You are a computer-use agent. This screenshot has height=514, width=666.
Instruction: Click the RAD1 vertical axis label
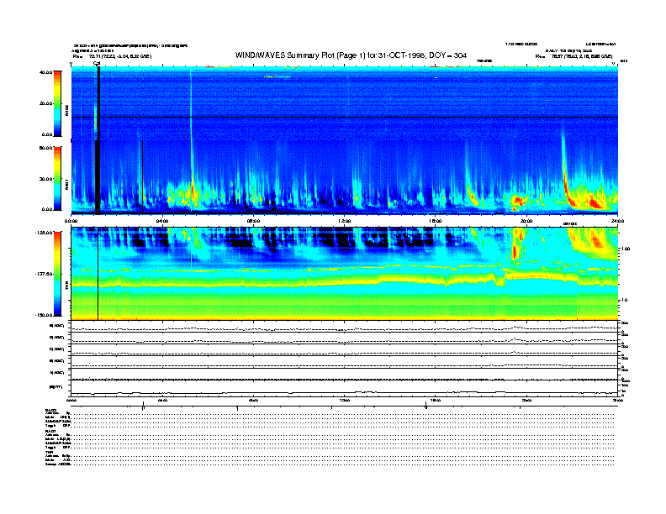66,184
